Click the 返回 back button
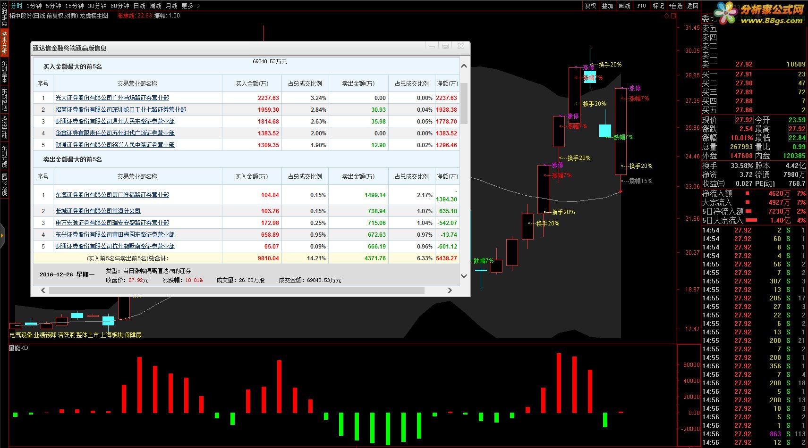The height and width of the screenshot is (448, 808). [693, 6]
